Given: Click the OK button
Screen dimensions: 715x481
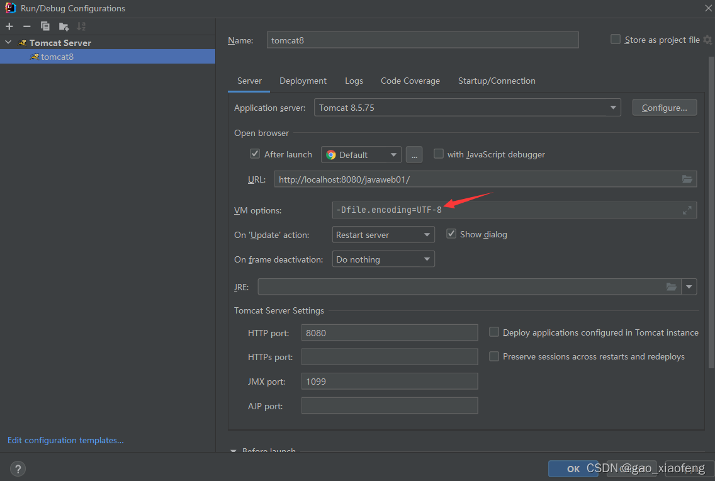Looking at the screenshot, I should pos(573,468).
